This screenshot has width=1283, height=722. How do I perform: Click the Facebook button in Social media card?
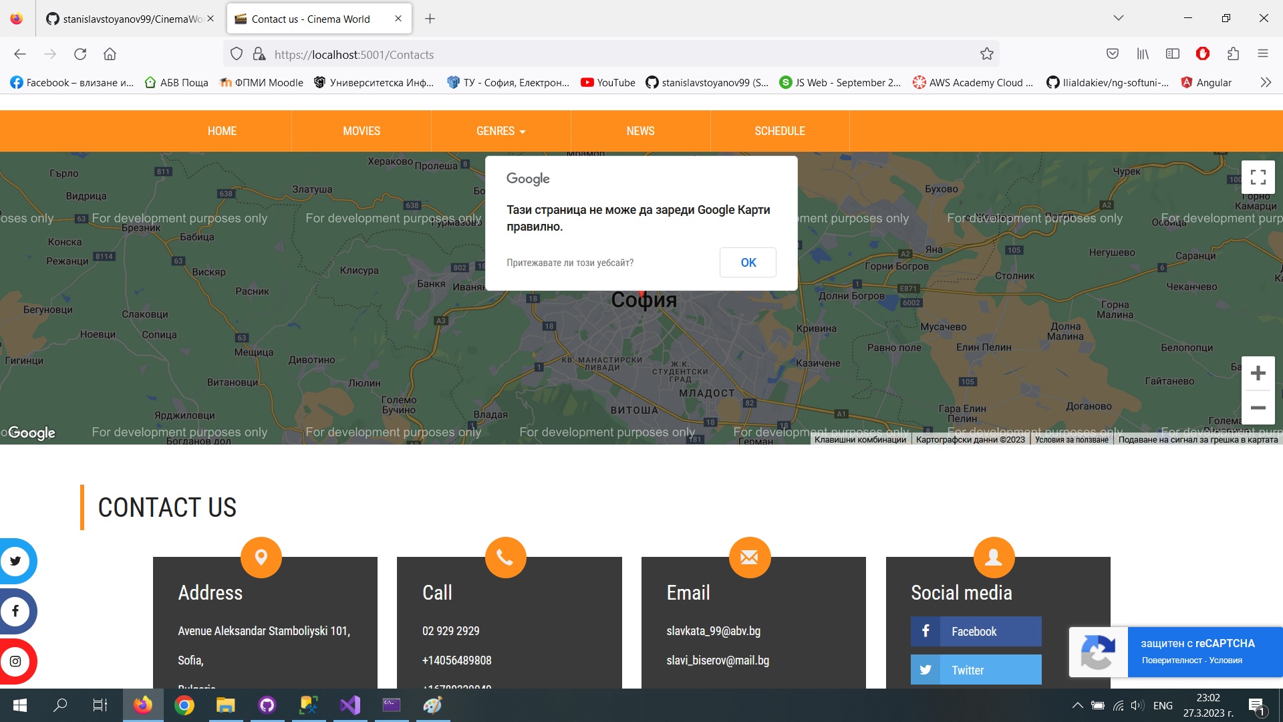pos(976,631)
